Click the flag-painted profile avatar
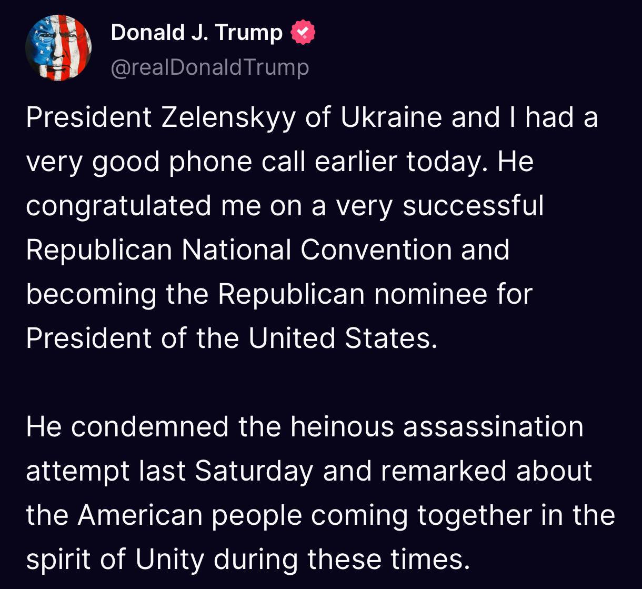This screenshot has height=589, width=642. coord(58,48)
